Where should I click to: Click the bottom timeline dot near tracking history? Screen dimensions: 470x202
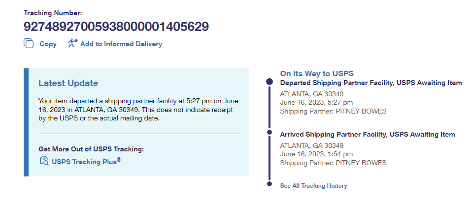269,184
